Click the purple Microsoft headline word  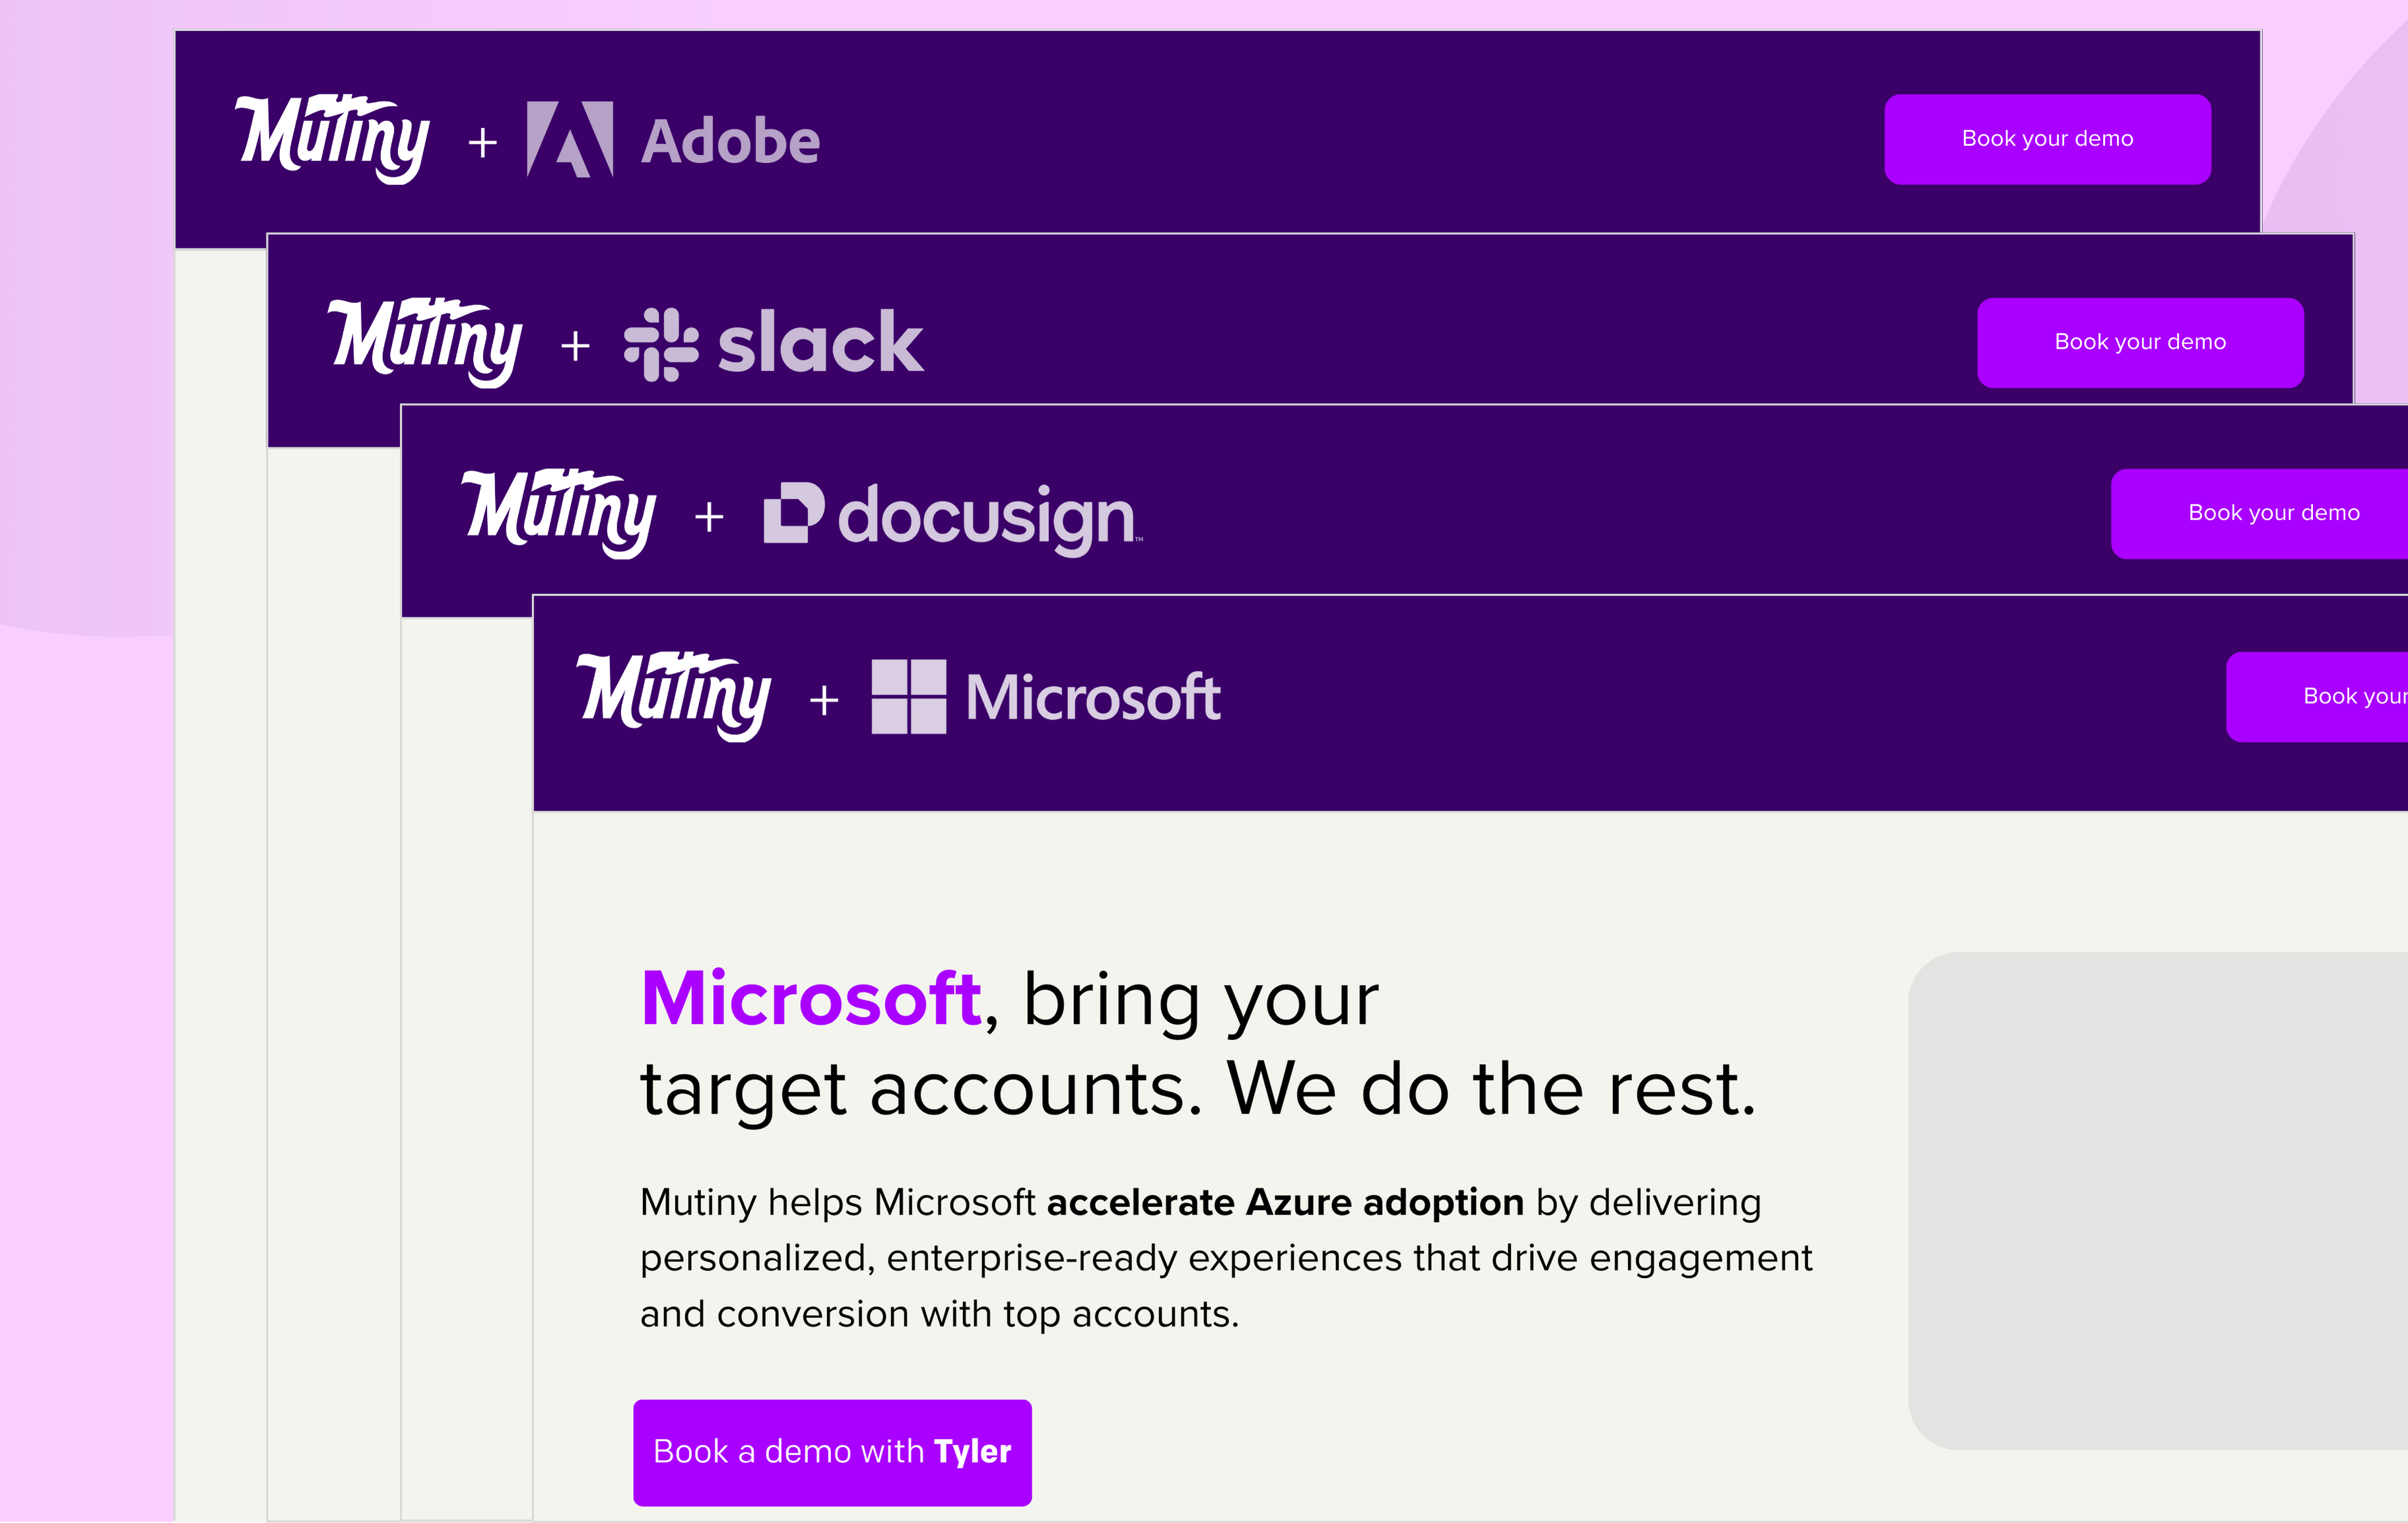(811, 998)
